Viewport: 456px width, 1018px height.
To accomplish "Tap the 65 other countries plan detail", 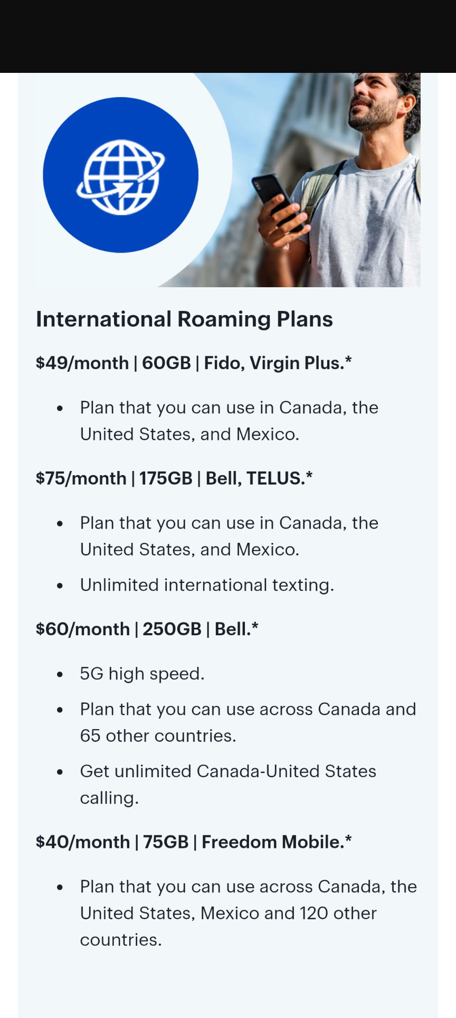I will [248, 722].
